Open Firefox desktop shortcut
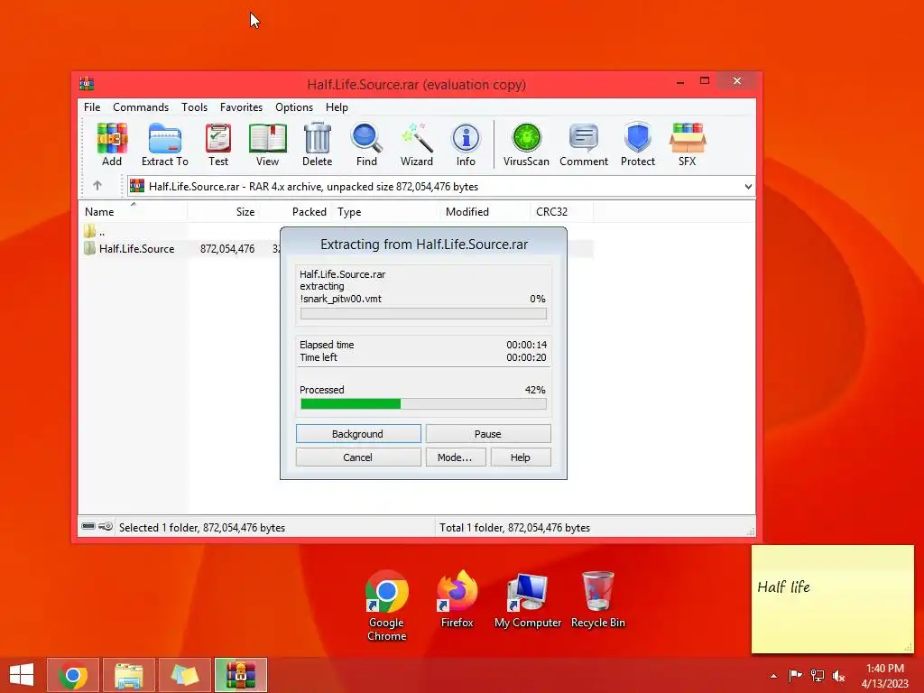924x693 pixels. (457, 599)
